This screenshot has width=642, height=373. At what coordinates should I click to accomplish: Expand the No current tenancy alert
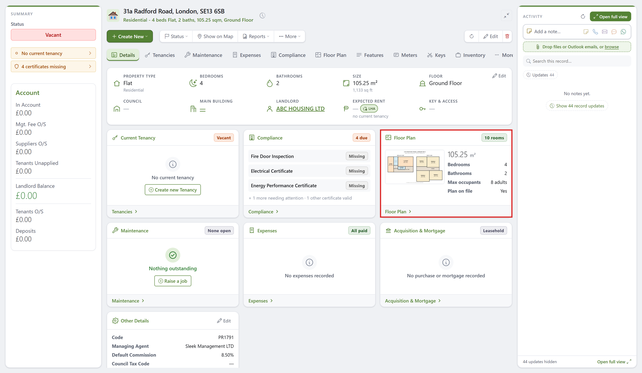53,53
